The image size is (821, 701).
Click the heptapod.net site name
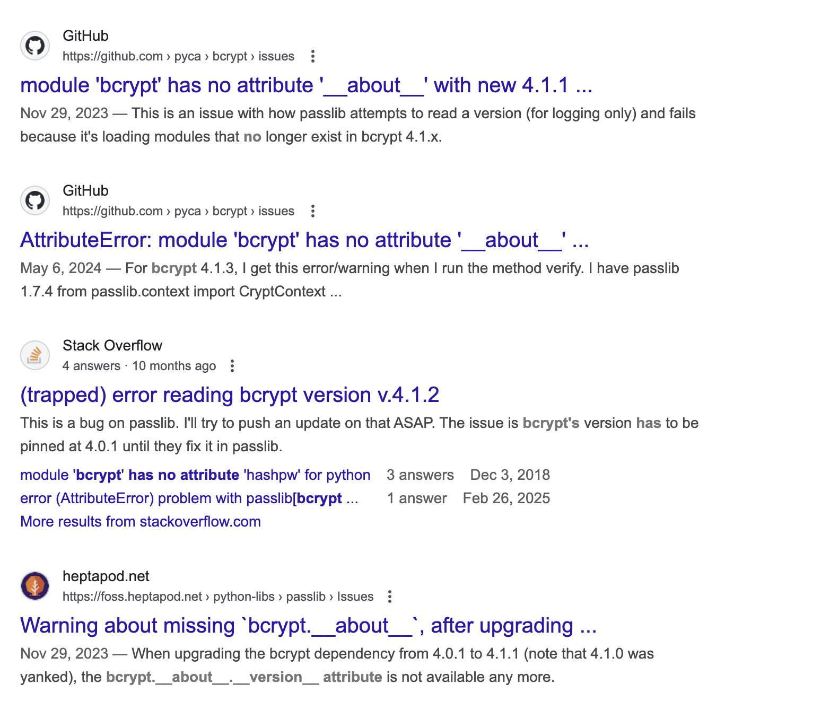[x=106, y=576]
